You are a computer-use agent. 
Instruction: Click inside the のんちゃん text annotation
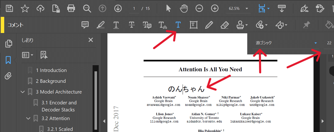[x=186, y=89]
